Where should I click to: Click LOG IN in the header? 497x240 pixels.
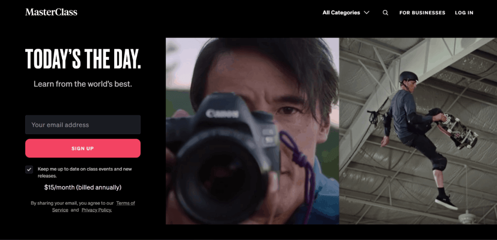tap(464, 13)
